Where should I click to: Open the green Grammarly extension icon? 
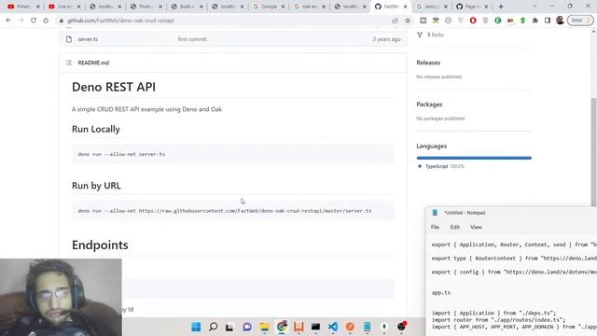coord(497,21)
